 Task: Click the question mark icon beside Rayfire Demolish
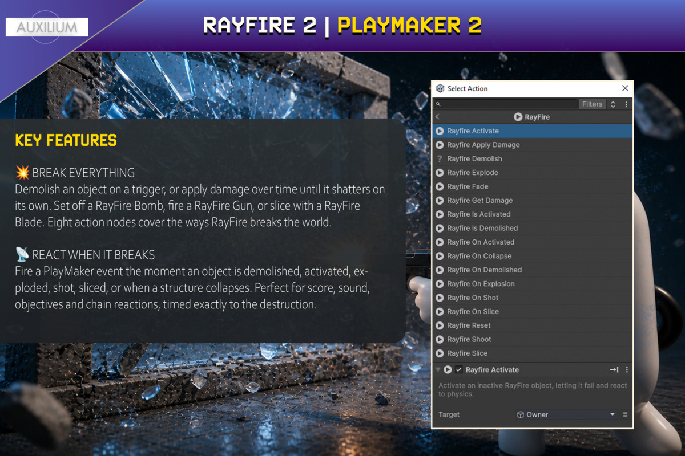tap(440, 159)
